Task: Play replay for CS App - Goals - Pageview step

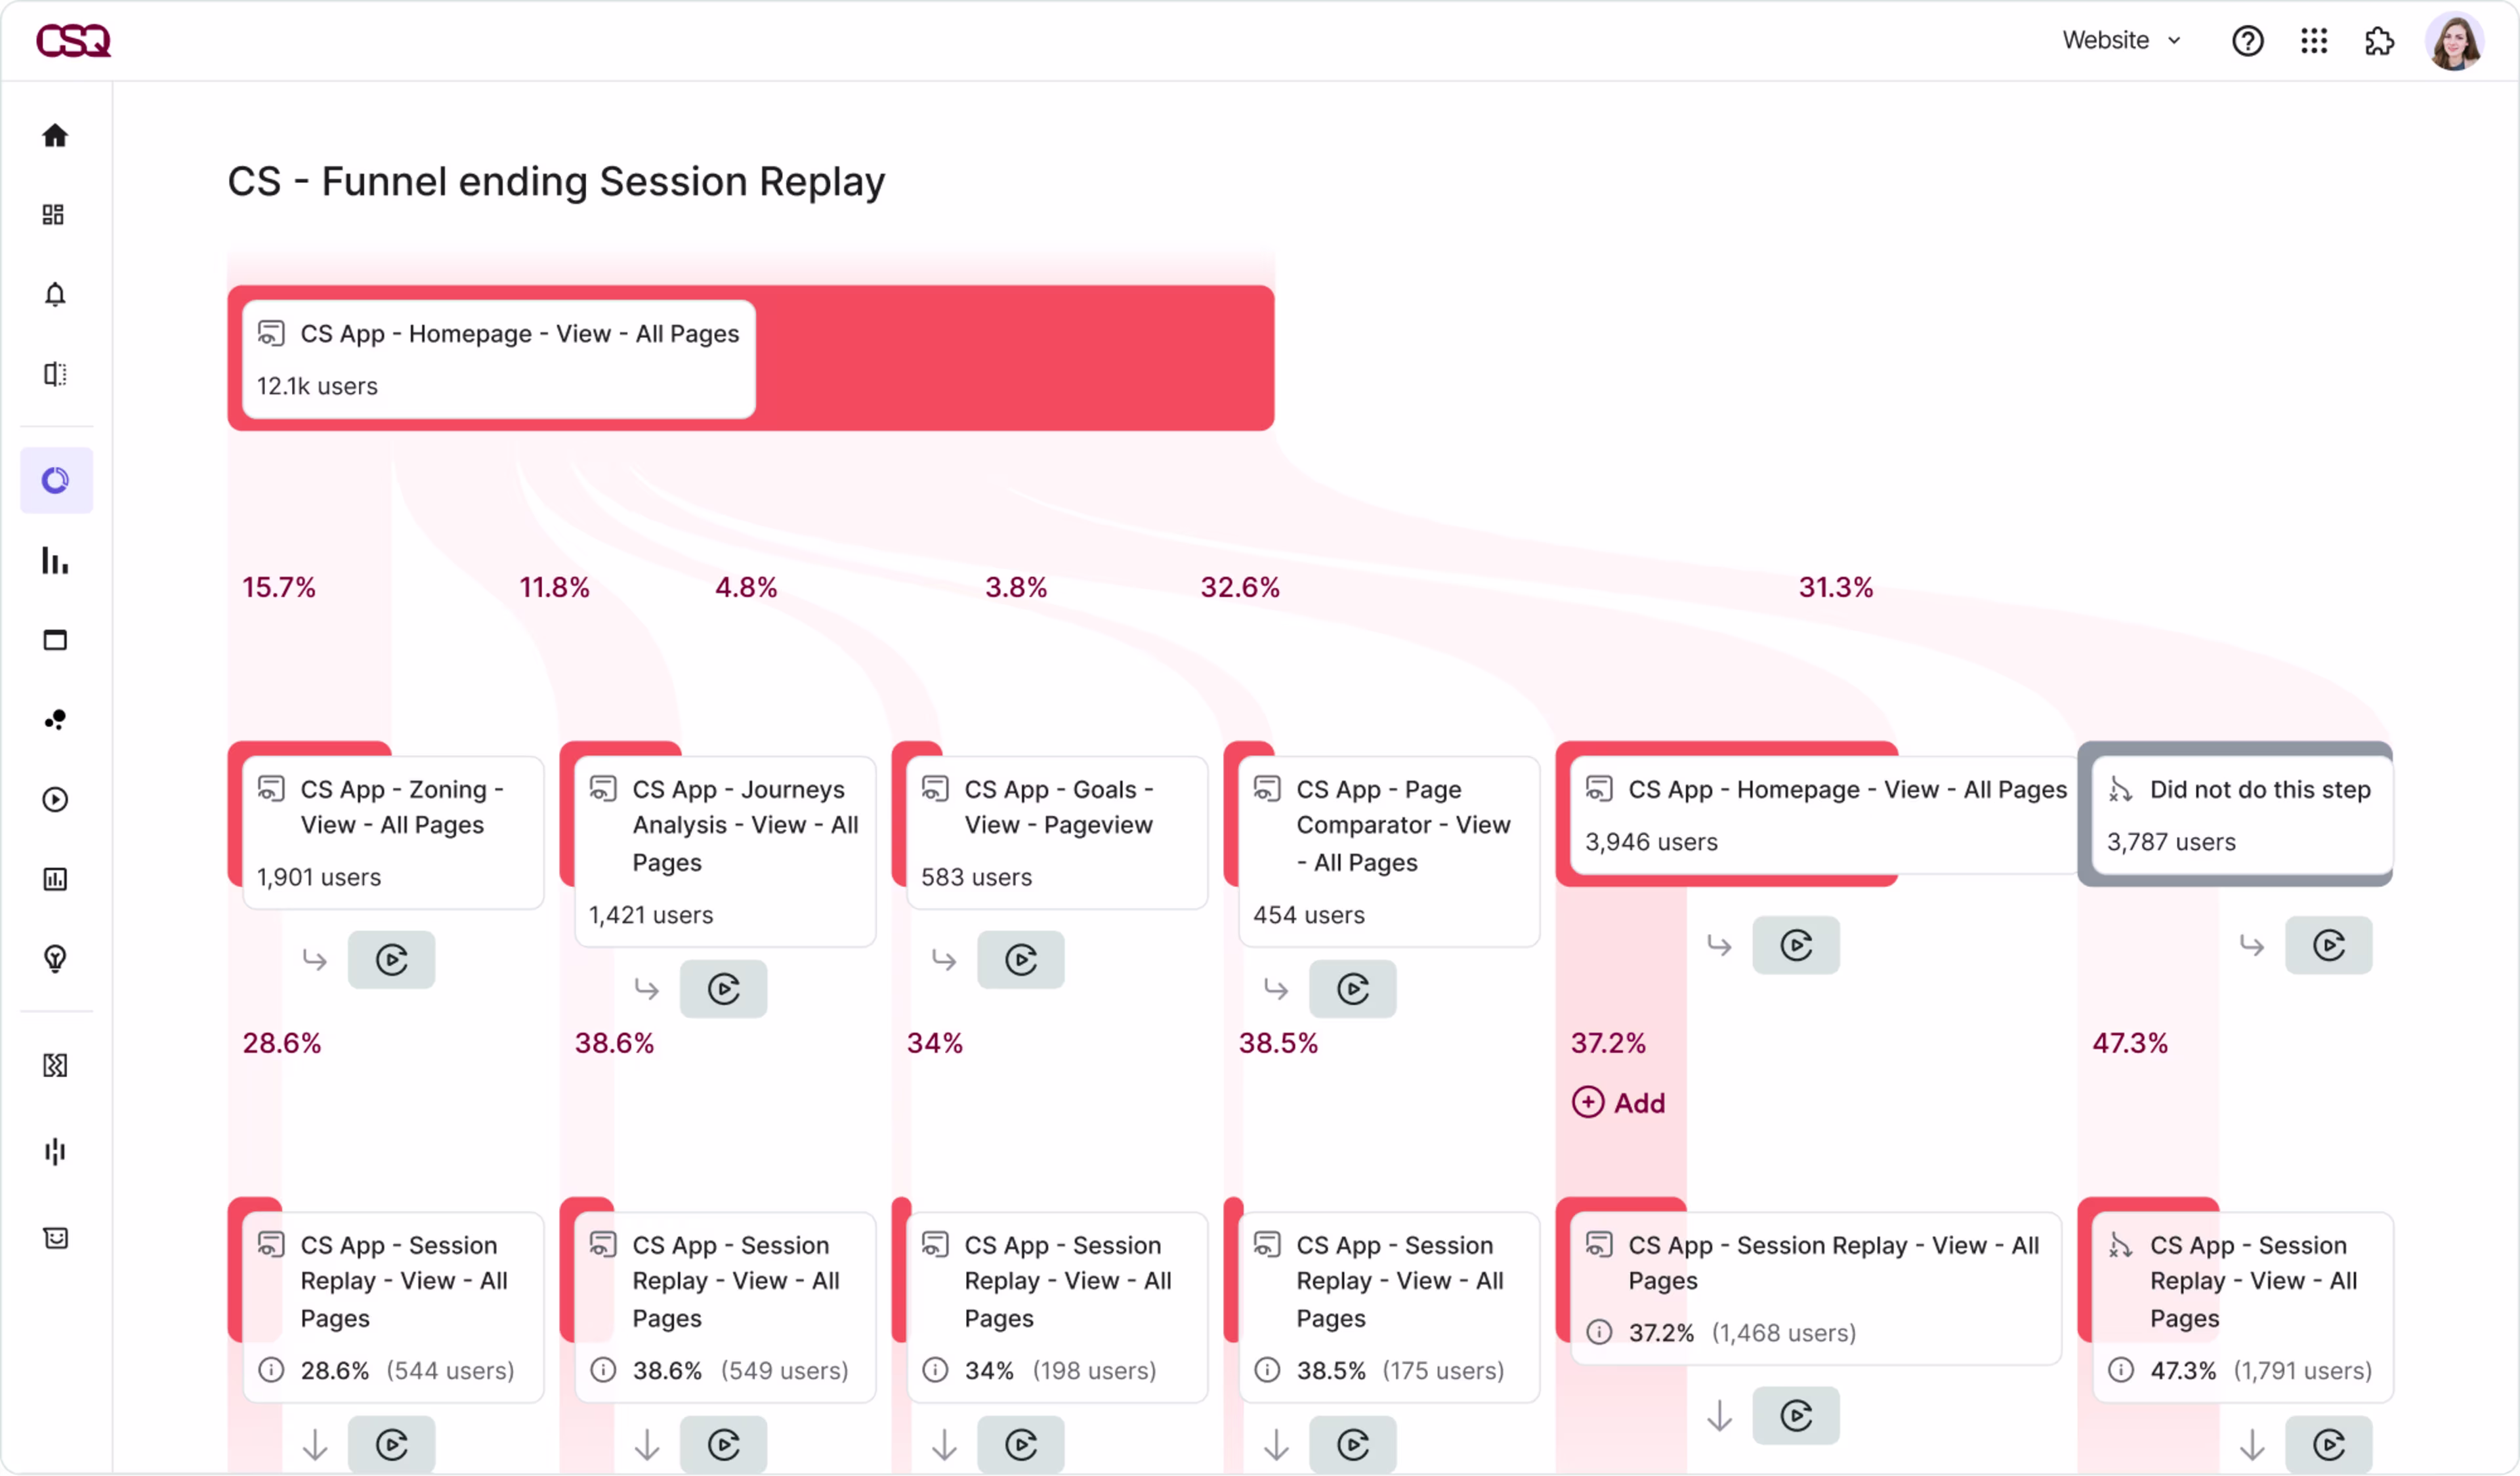Action: click(x=1021, y=959)
